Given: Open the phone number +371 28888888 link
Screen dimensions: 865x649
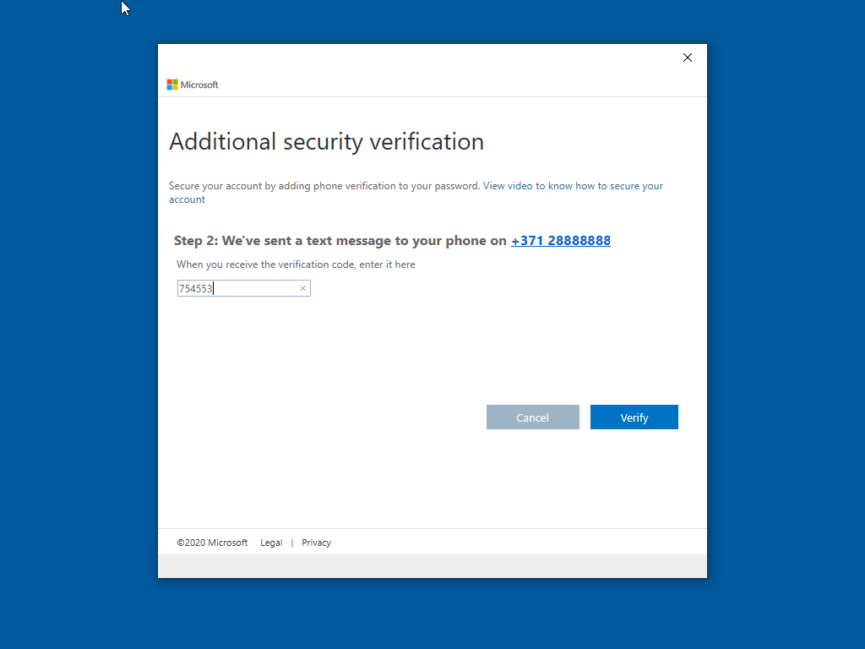Looking at the screenshot, I should pos(560,241).
